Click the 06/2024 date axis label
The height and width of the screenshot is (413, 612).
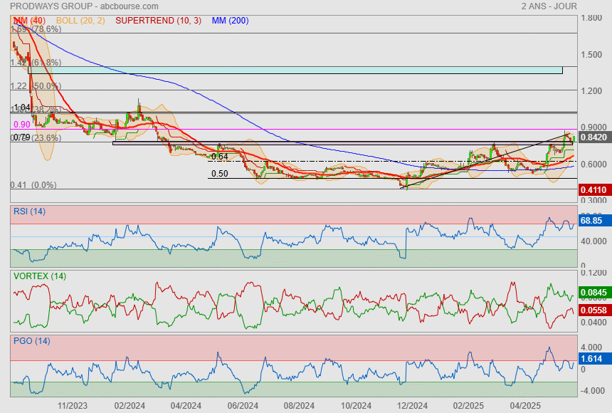243,406
